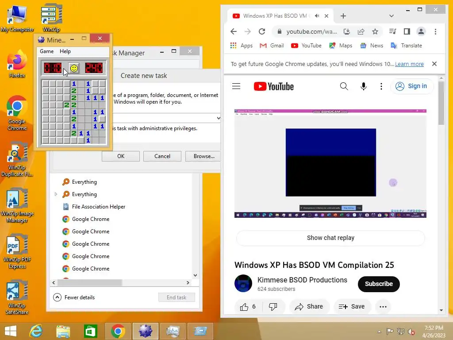Click the YouTube video player

click(x=330, y=163)
